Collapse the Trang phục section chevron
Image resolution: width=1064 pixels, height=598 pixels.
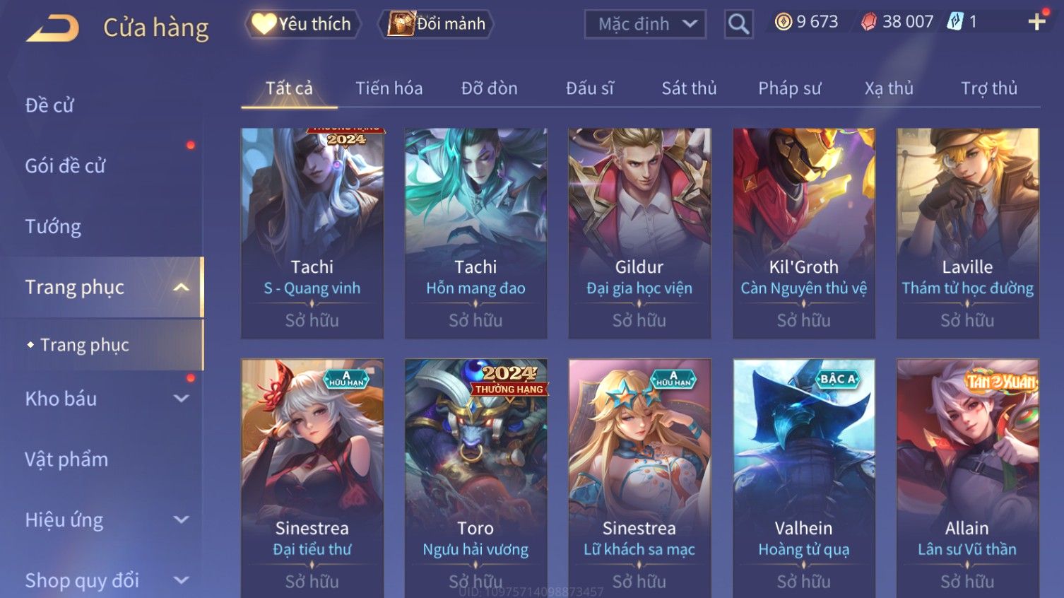click(182, 287)
